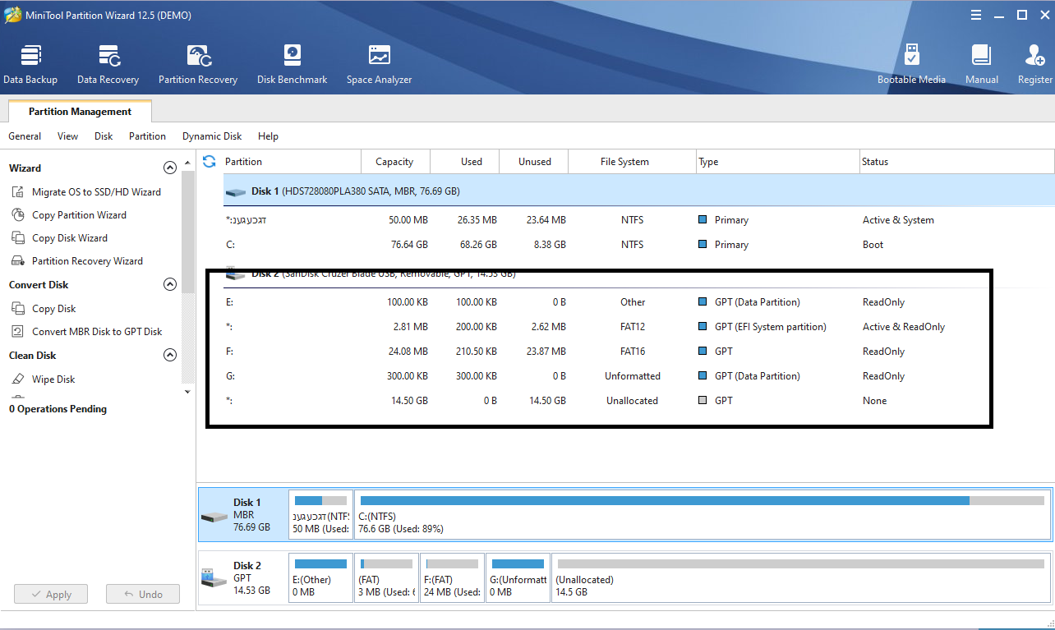The image size is (1055, 630).
Task: Collapse the Clean Disk section
Action: click(x=170, y=355)
